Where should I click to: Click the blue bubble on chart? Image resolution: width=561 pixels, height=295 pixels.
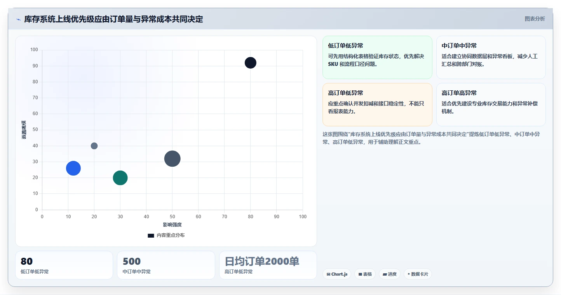(73, 168)
